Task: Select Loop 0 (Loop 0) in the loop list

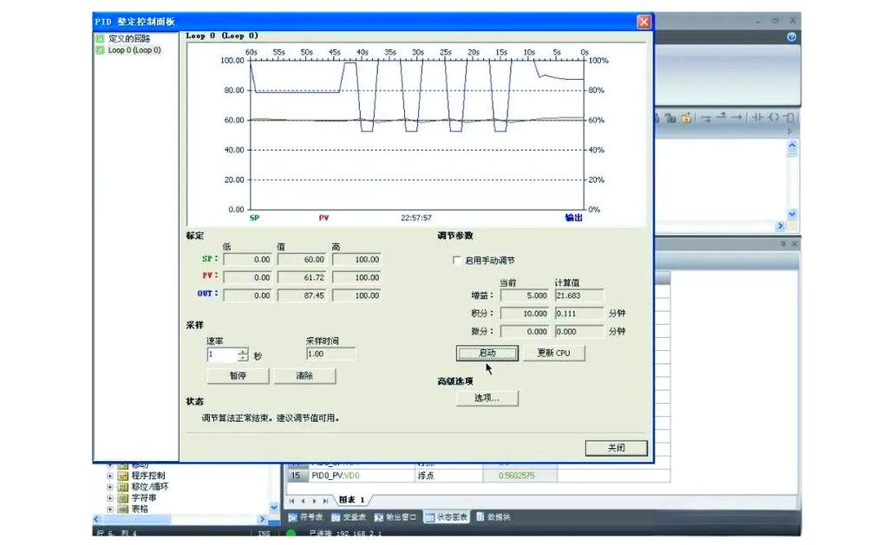Action: pyautogui.click(x=134, y=50)
